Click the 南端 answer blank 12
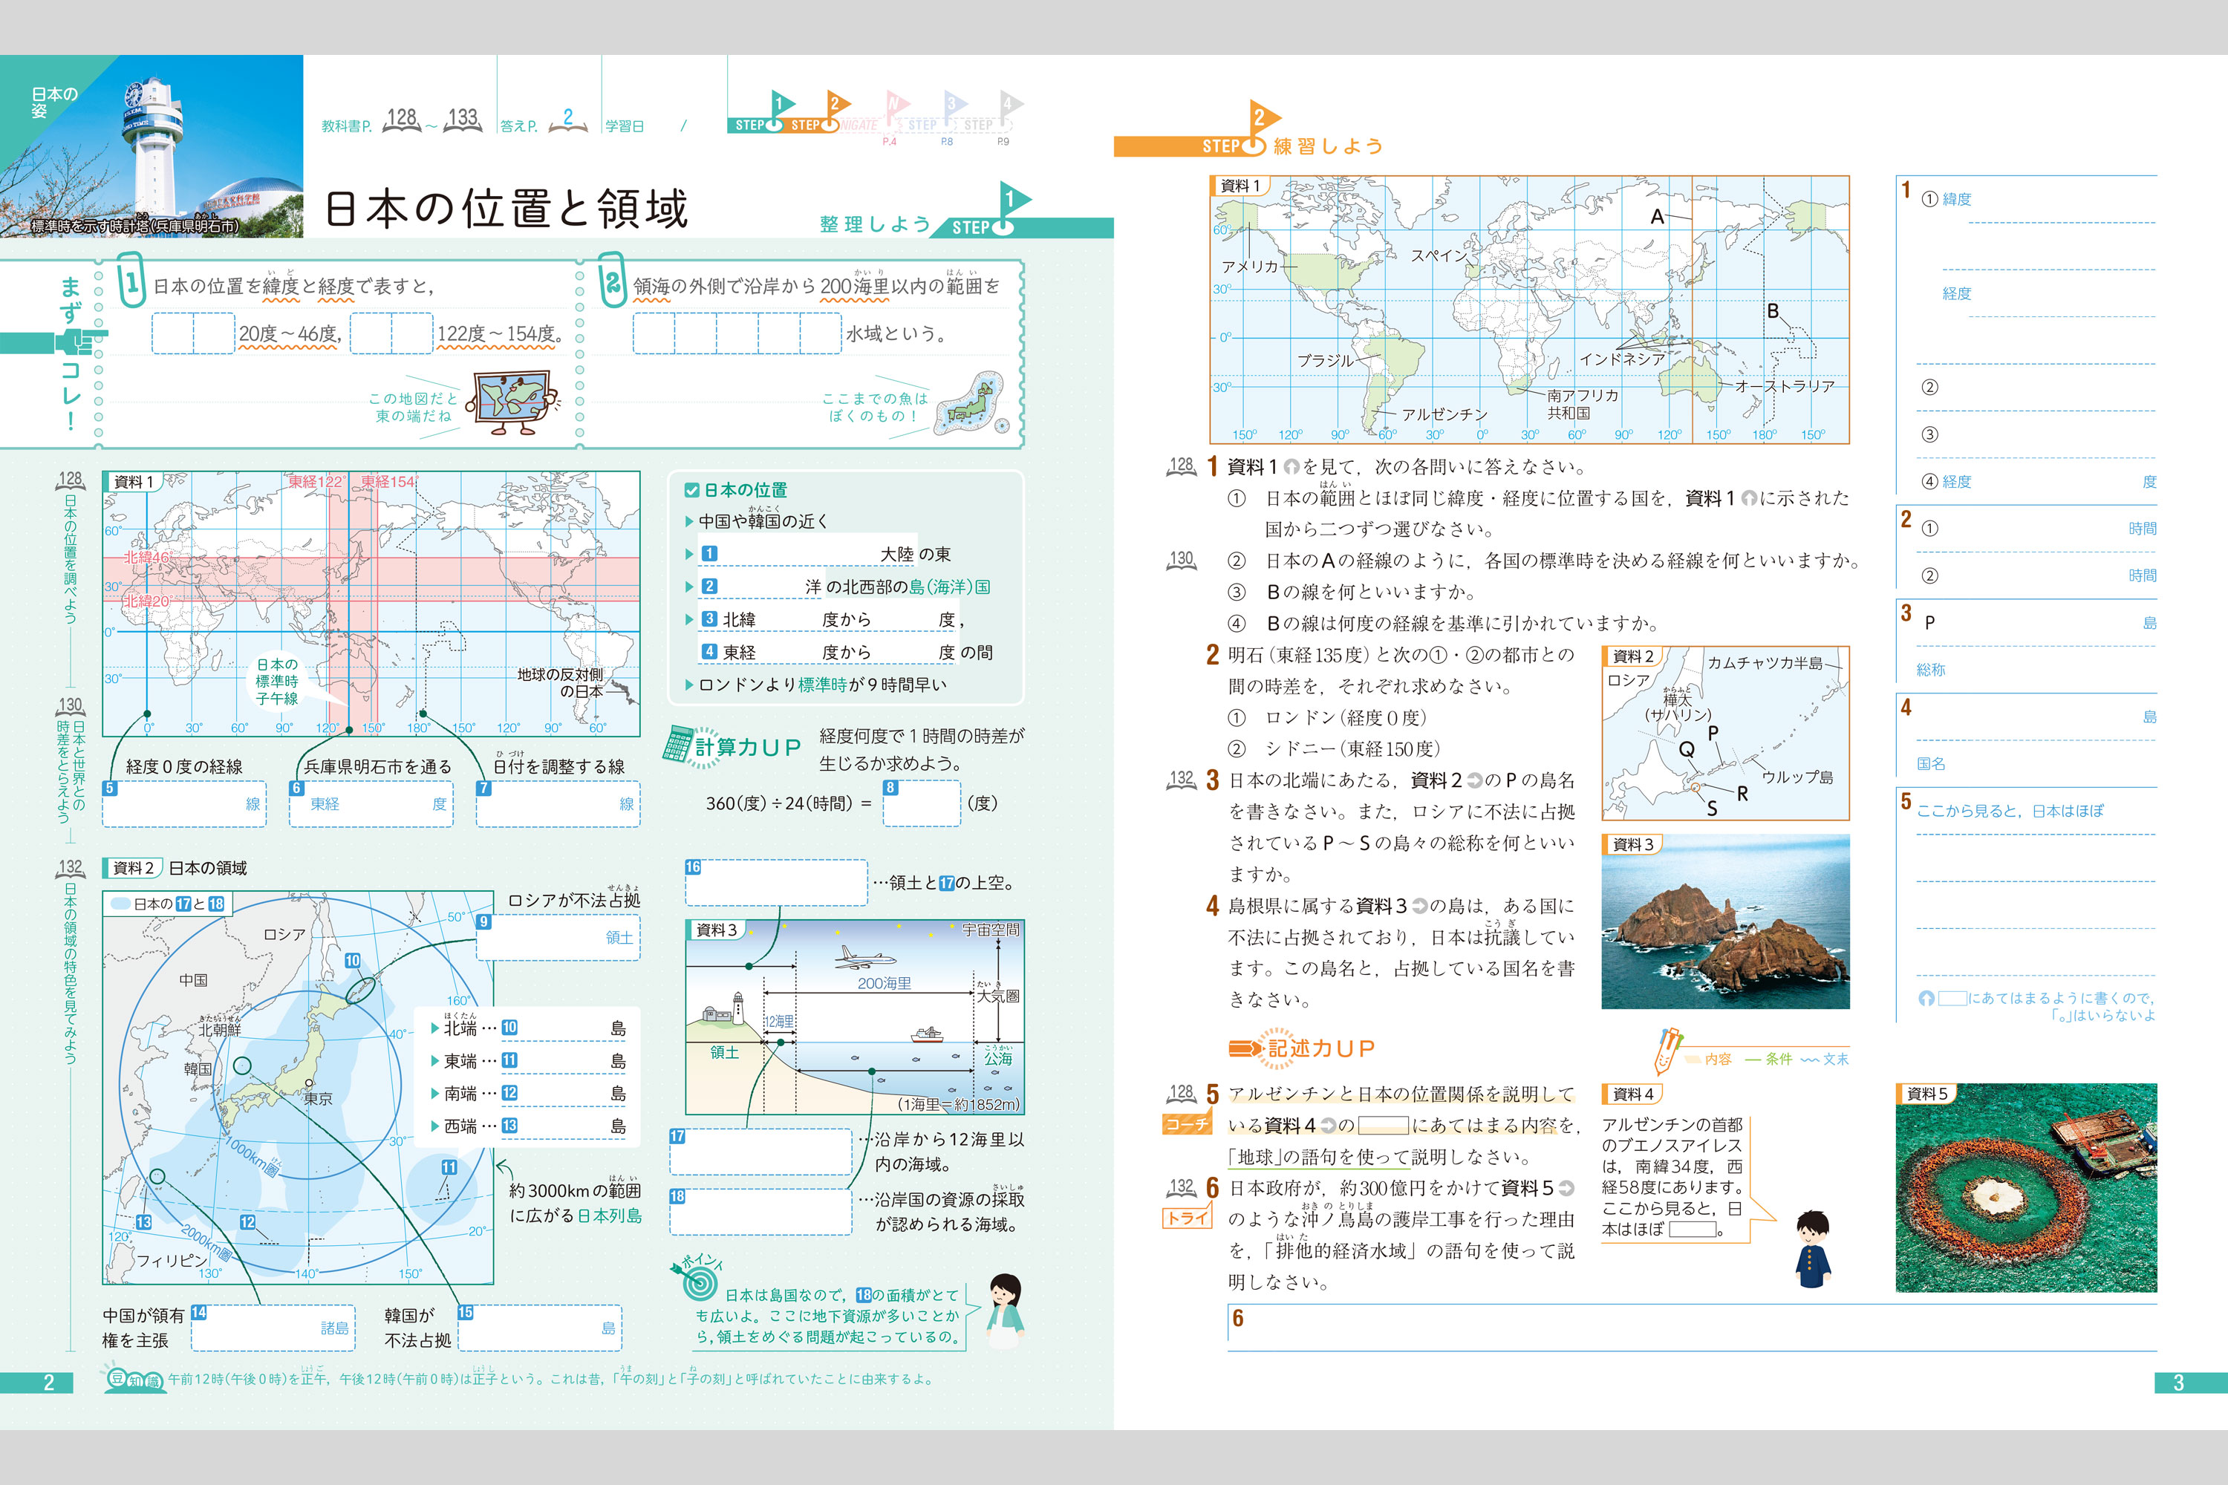The width and height of the screenshot is (2228, 1485). (564, 1093)
